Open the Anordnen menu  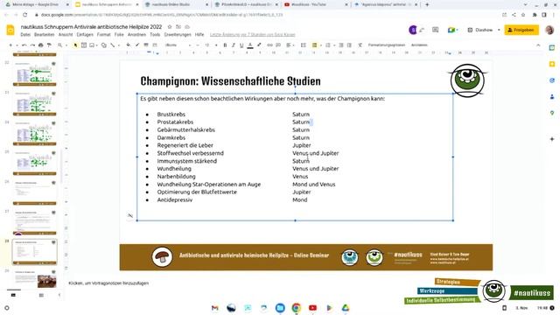coord(136,35)
